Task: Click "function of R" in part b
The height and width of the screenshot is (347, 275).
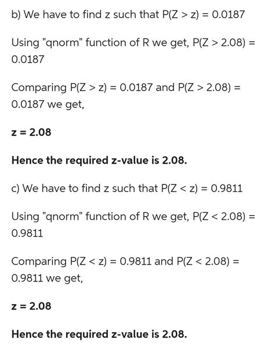Action: [117, 42]
